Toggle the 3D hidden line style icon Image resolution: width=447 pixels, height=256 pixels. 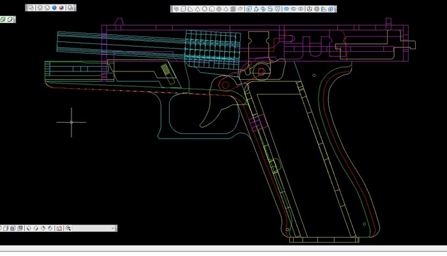coord(47,8)
